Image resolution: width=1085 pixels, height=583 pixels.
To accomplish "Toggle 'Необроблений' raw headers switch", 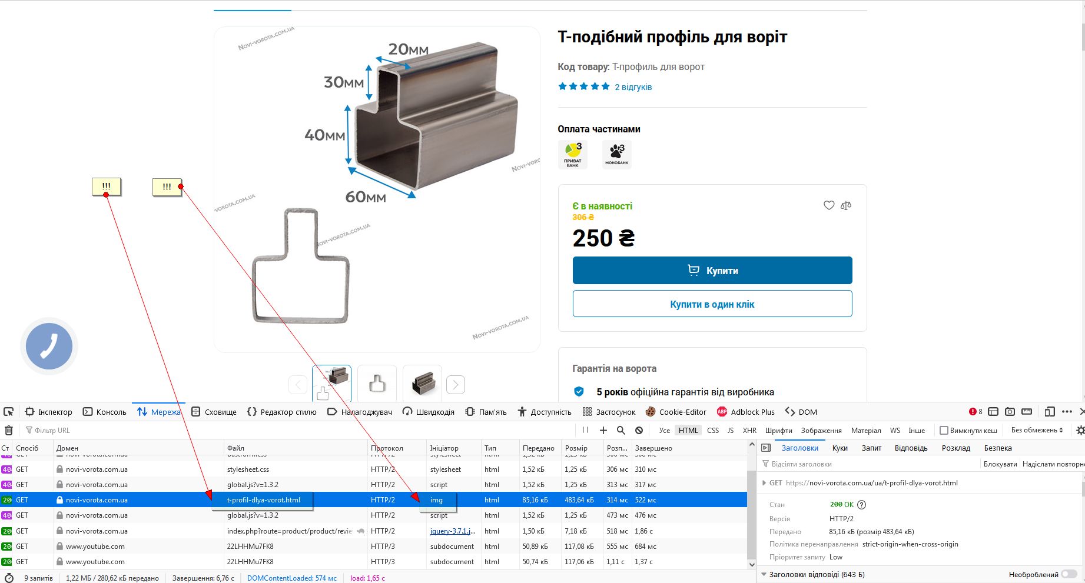I will [x=1069, y=575].
